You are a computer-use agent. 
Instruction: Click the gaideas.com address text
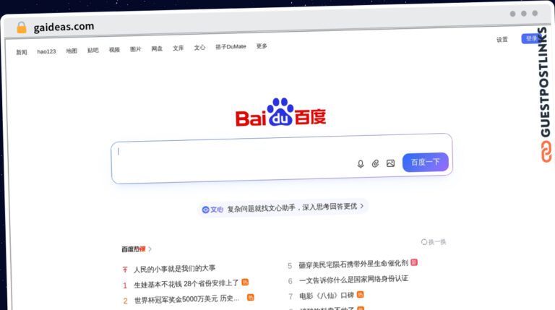pyautogui.click(x=64, y=27)
